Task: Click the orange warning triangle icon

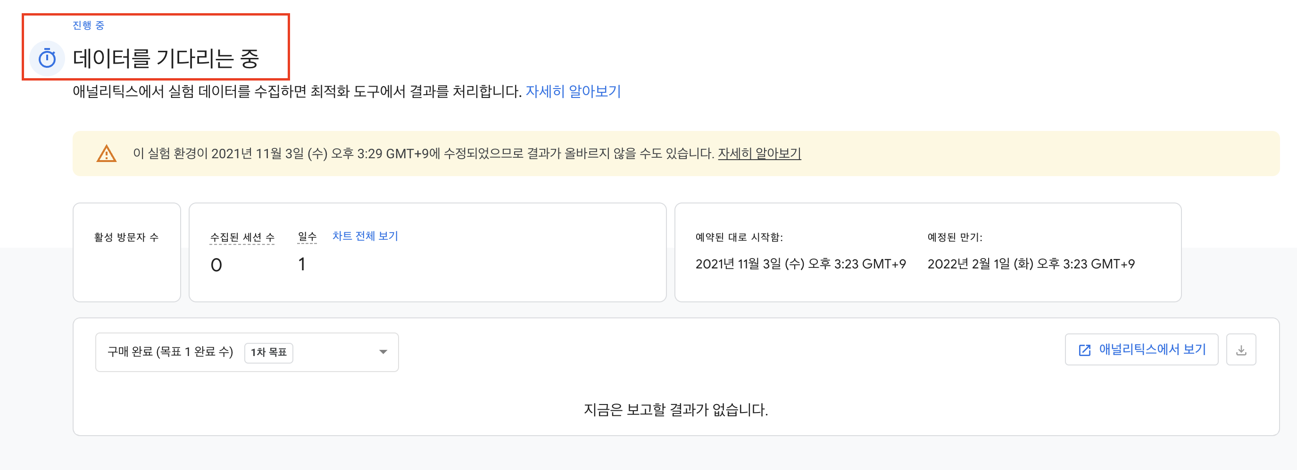Action: [106, 154]
